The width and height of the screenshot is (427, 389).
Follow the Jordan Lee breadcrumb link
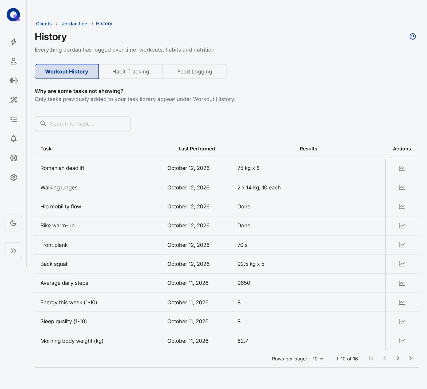pos(74,24)
